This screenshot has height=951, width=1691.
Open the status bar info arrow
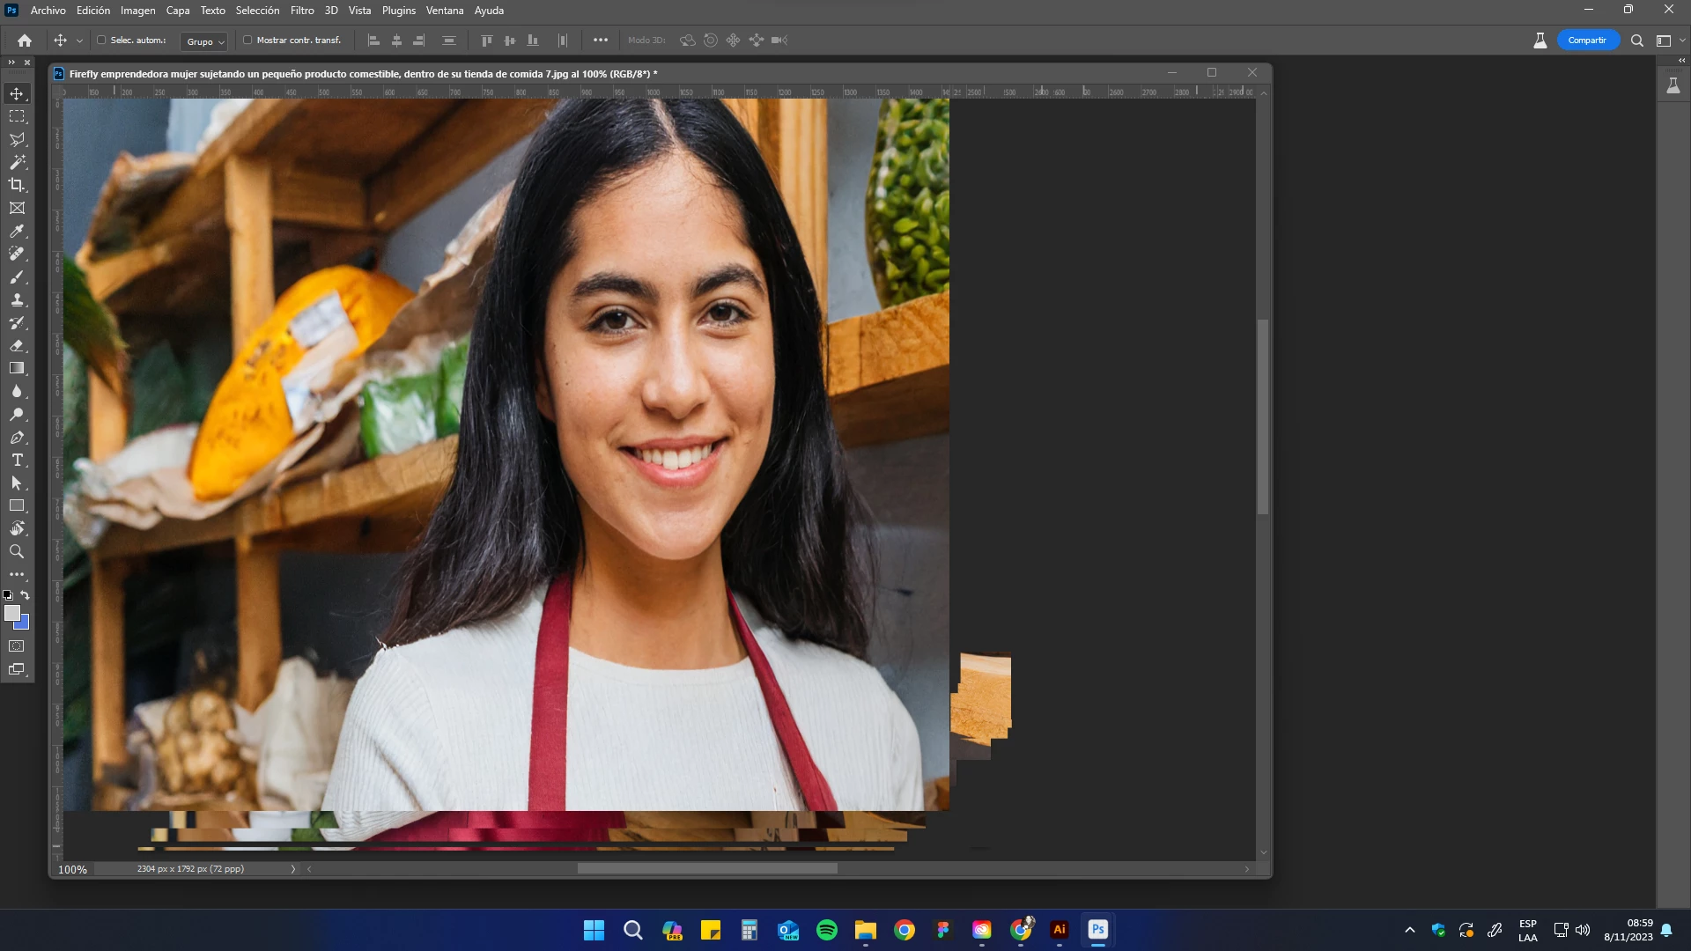point(293,869)
